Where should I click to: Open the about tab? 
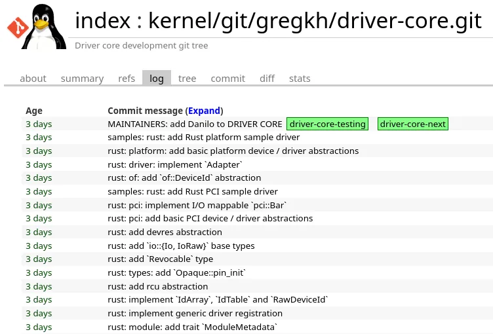[33, 79]
